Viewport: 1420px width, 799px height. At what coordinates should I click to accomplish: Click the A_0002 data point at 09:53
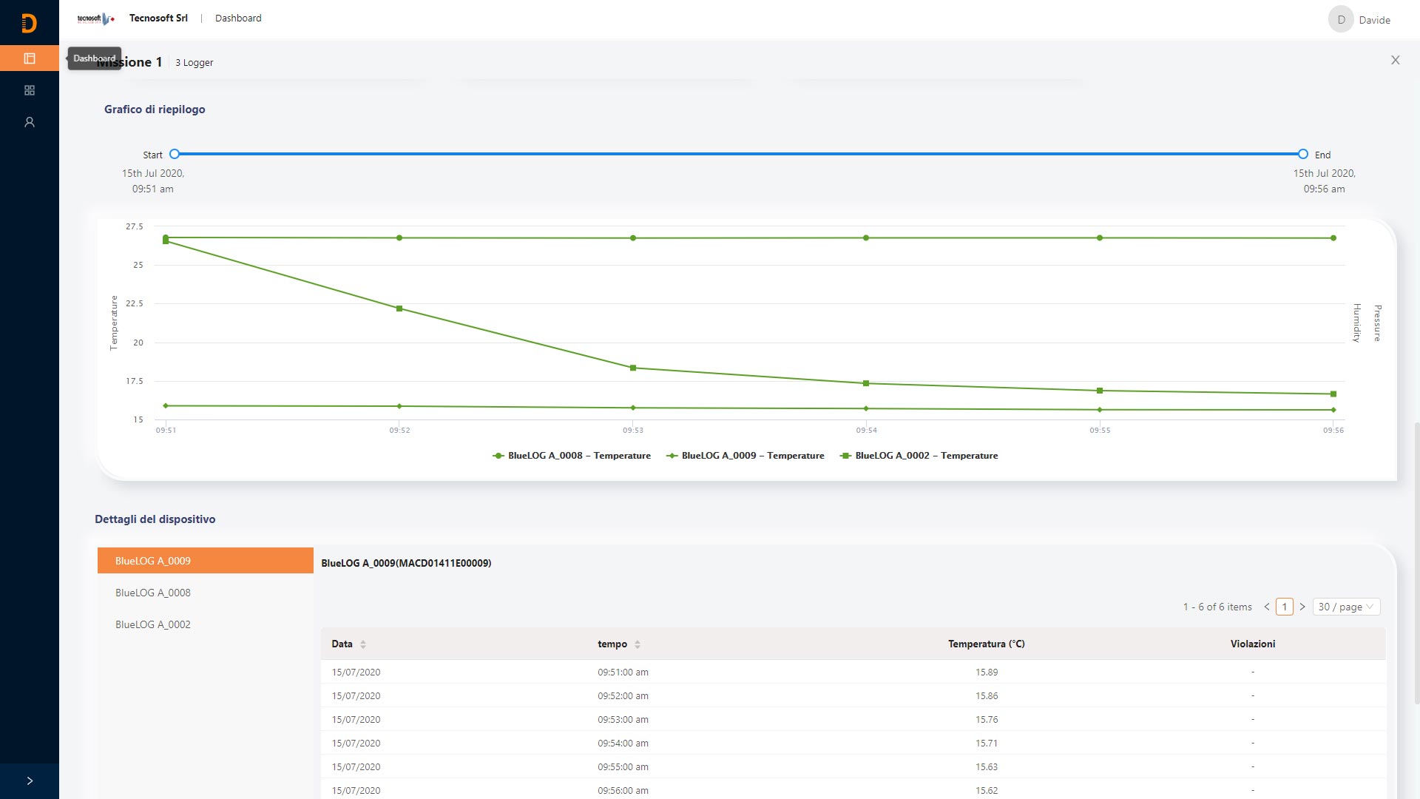[633, 368]
